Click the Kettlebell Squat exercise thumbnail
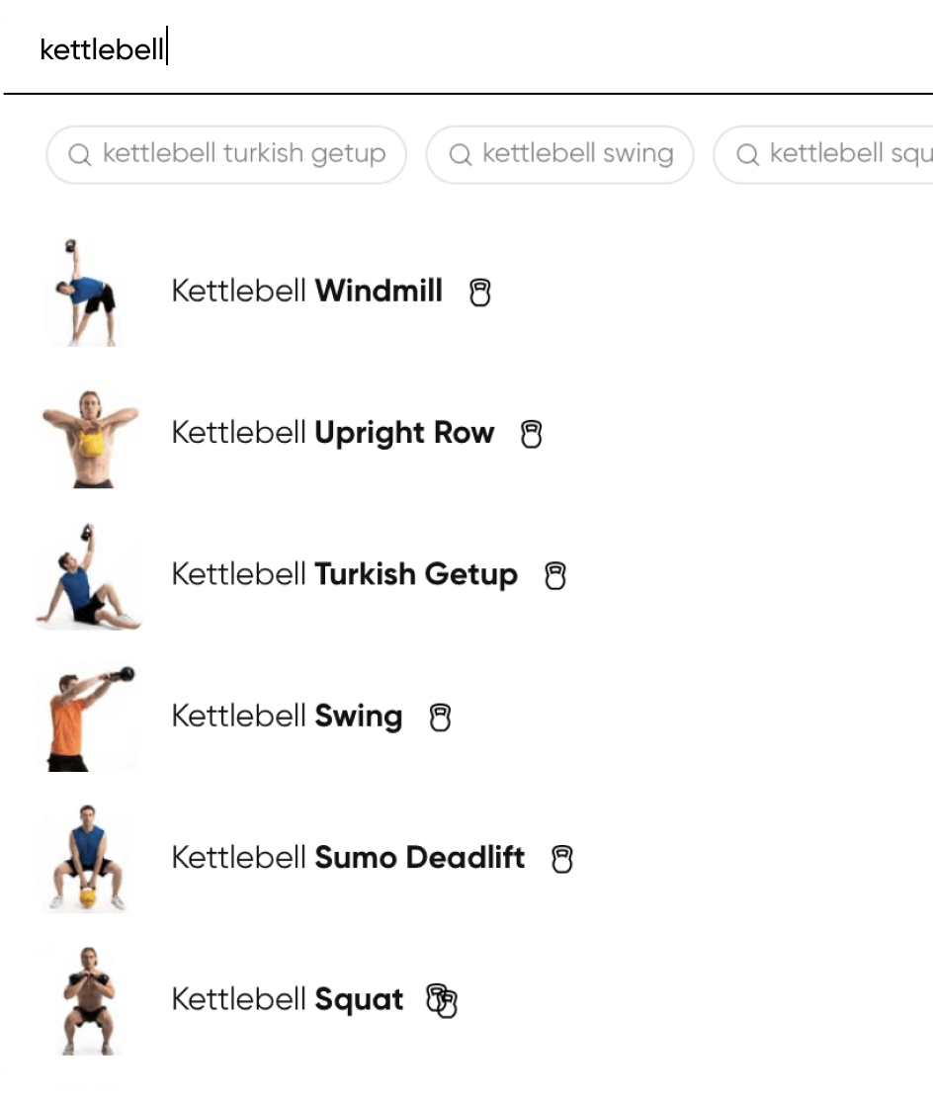933x1103 pixels. pyautogui.click(x=89, y=999)
